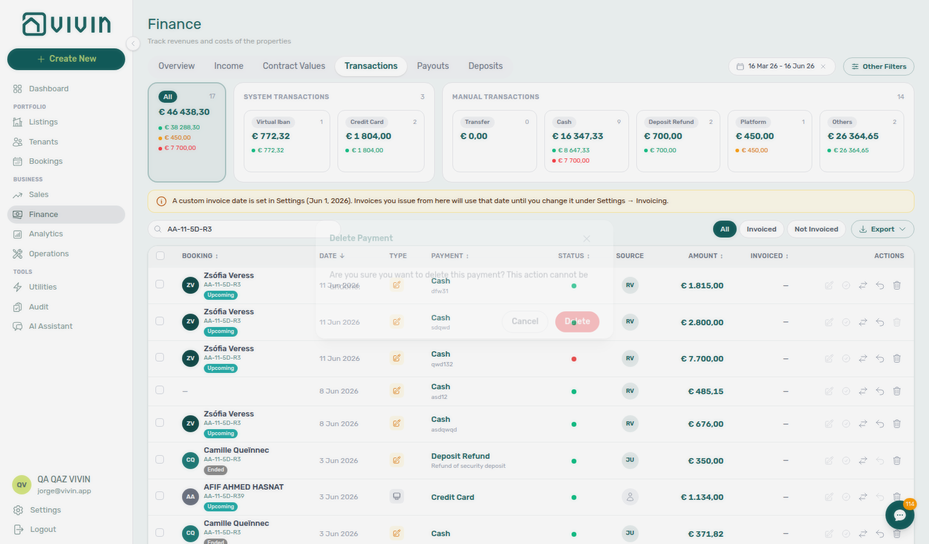Tick the checkbox of the € 2.800,00 row
Image resolution: width=929 pixels, height=544 pixels.
pyautogui.click(x=160, y=321)
